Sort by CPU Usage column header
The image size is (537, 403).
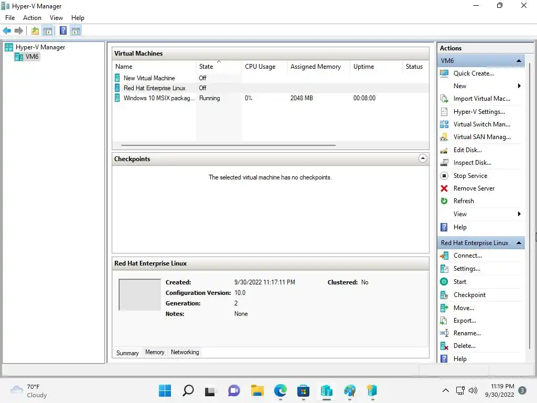point(264,67)
